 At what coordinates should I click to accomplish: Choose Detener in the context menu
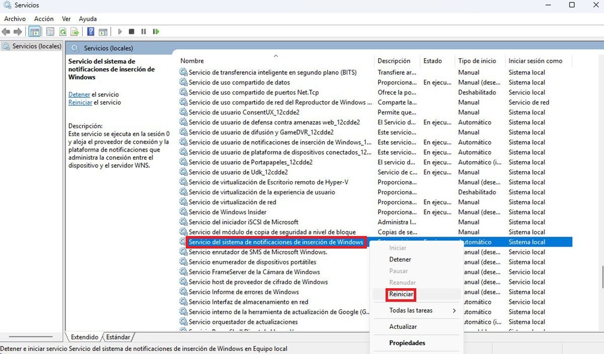point(400,260)
